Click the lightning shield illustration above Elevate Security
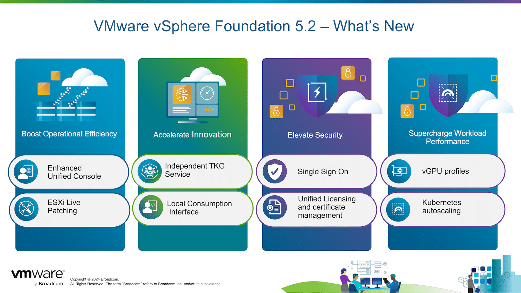 coord(317,96)
